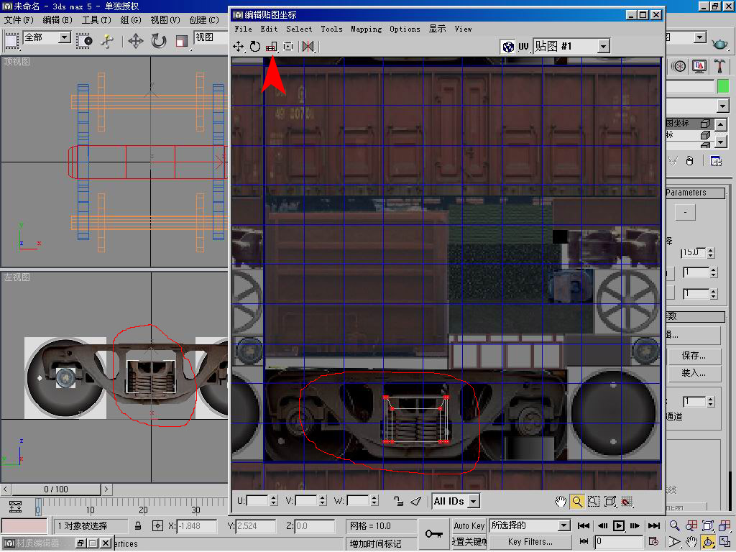Toggle the Auto Key button
The height and width of the screenshot is (552, 736).
pos(469,526)
